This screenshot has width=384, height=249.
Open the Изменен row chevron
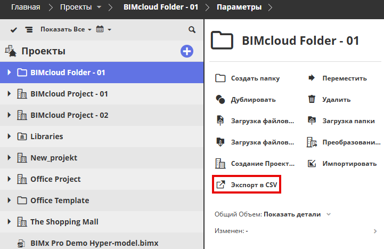point(375,231)
